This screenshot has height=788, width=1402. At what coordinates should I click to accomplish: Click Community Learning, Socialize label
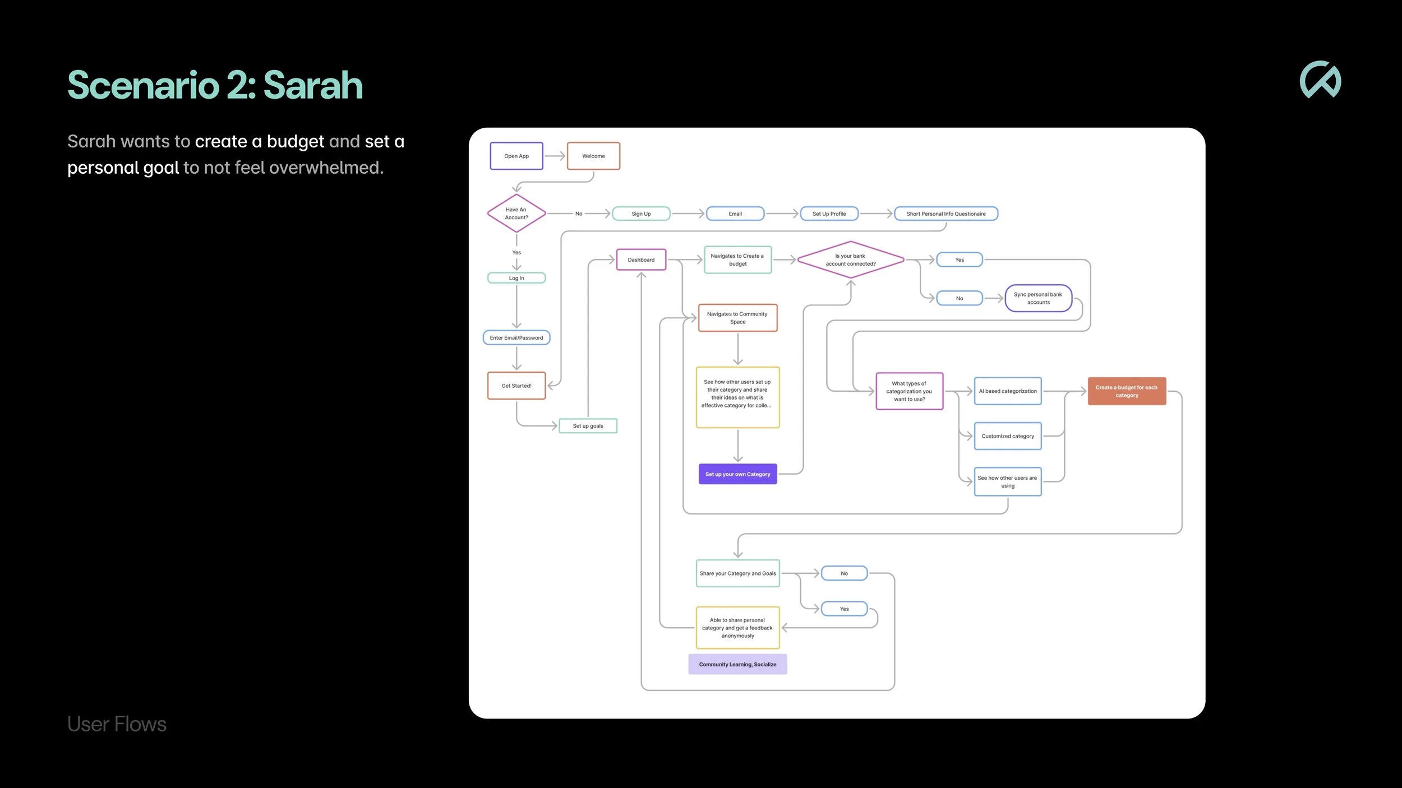pyautogui.click(x=737, y=664)
